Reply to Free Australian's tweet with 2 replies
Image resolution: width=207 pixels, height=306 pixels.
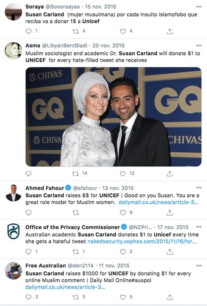pyautogui.click(x=29, y=297)
